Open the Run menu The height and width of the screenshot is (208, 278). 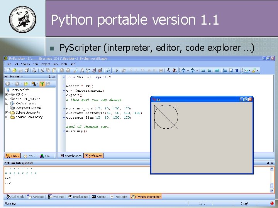point(55,64)
